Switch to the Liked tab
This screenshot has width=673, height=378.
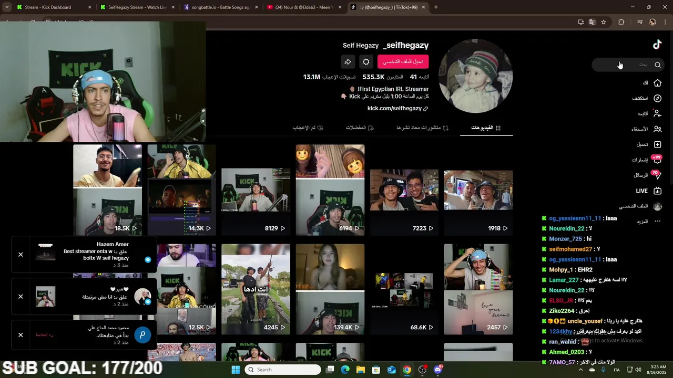[308, 128]
